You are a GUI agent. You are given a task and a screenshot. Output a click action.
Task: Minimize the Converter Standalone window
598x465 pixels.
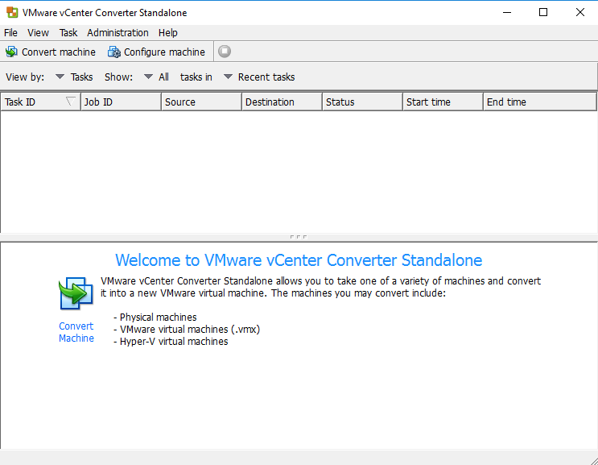[x=507, y=12]
